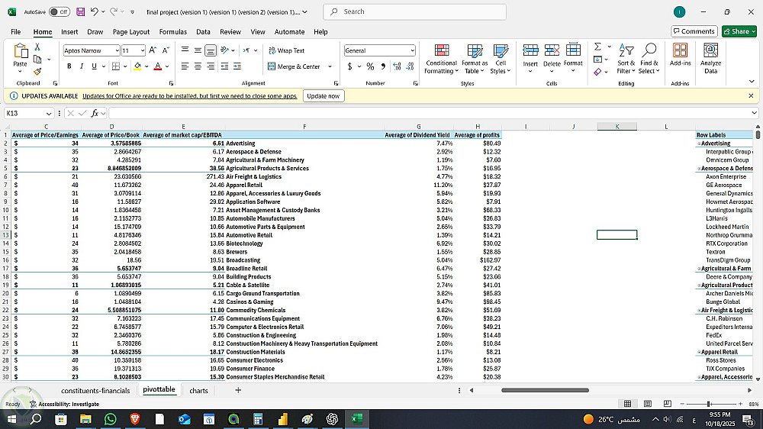Switch to the charts sheet tab
Viewport: 763px width, 429px height.
(198, 390)
